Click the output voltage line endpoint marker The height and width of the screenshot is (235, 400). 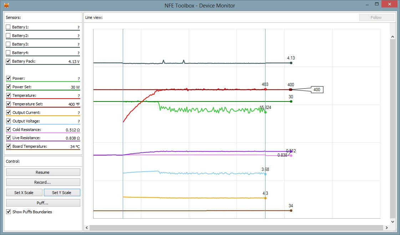click(265, 174)
